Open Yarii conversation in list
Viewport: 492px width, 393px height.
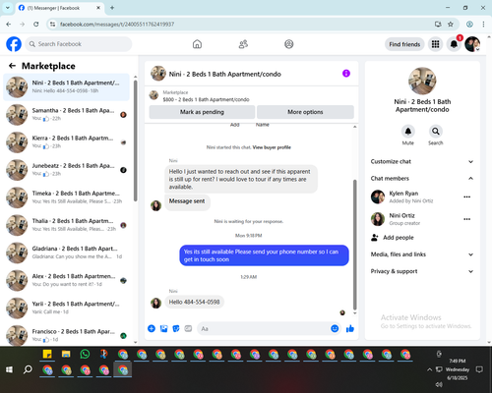(x=66, y=308)
